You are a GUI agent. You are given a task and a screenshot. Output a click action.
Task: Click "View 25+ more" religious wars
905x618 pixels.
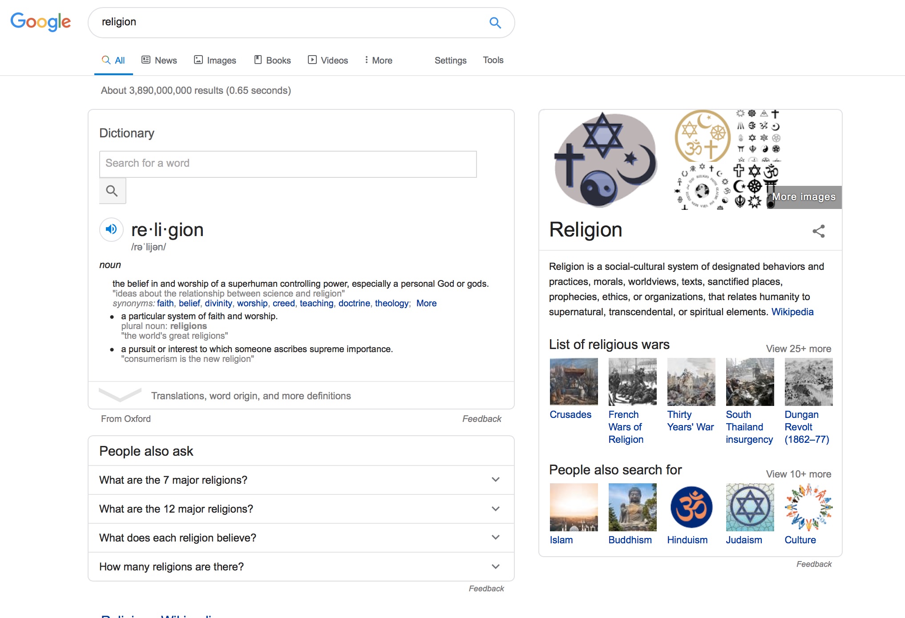pos(798,349)
